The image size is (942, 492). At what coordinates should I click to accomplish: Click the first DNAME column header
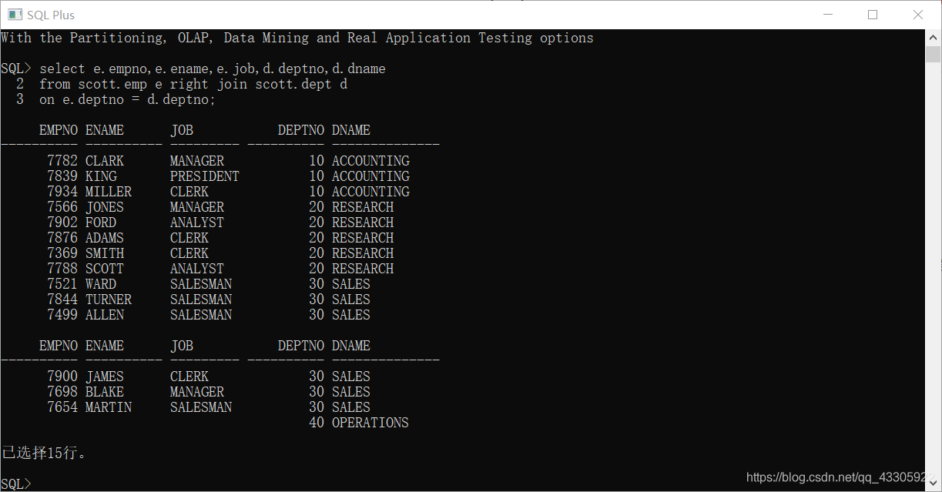(x=351, y=130)
